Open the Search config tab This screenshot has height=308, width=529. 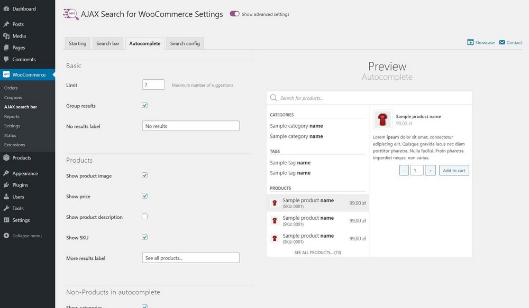click(x=185, y=43)
